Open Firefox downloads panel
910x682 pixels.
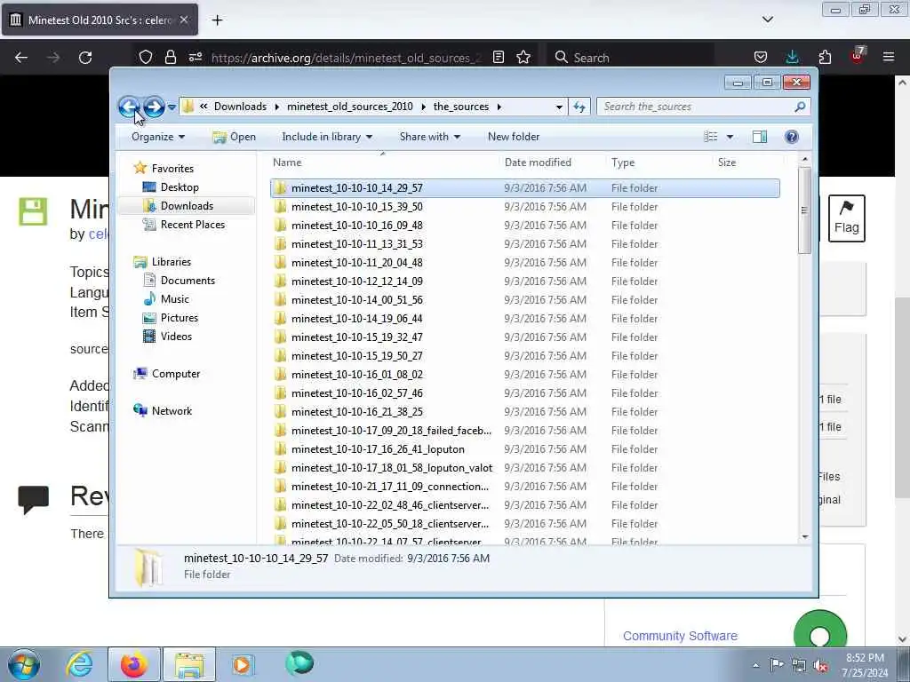[792, 57]
